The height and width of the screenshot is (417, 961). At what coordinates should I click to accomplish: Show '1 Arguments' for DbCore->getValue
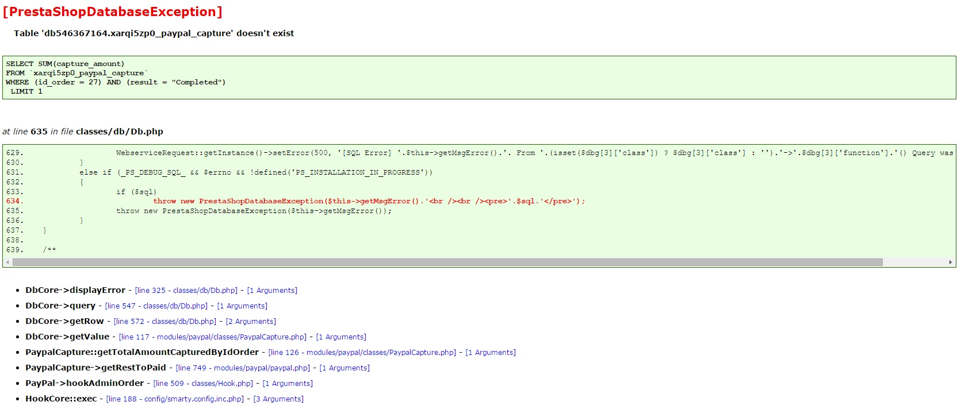point(341,337)
